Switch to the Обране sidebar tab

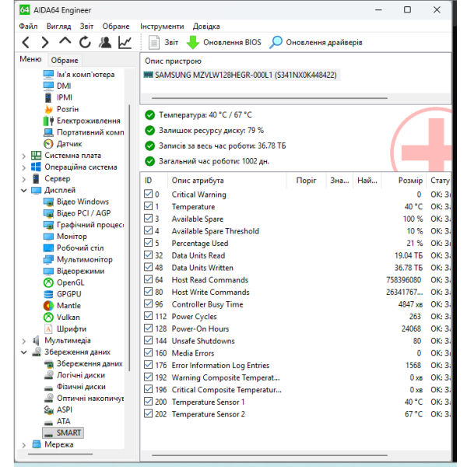[65, 60]
